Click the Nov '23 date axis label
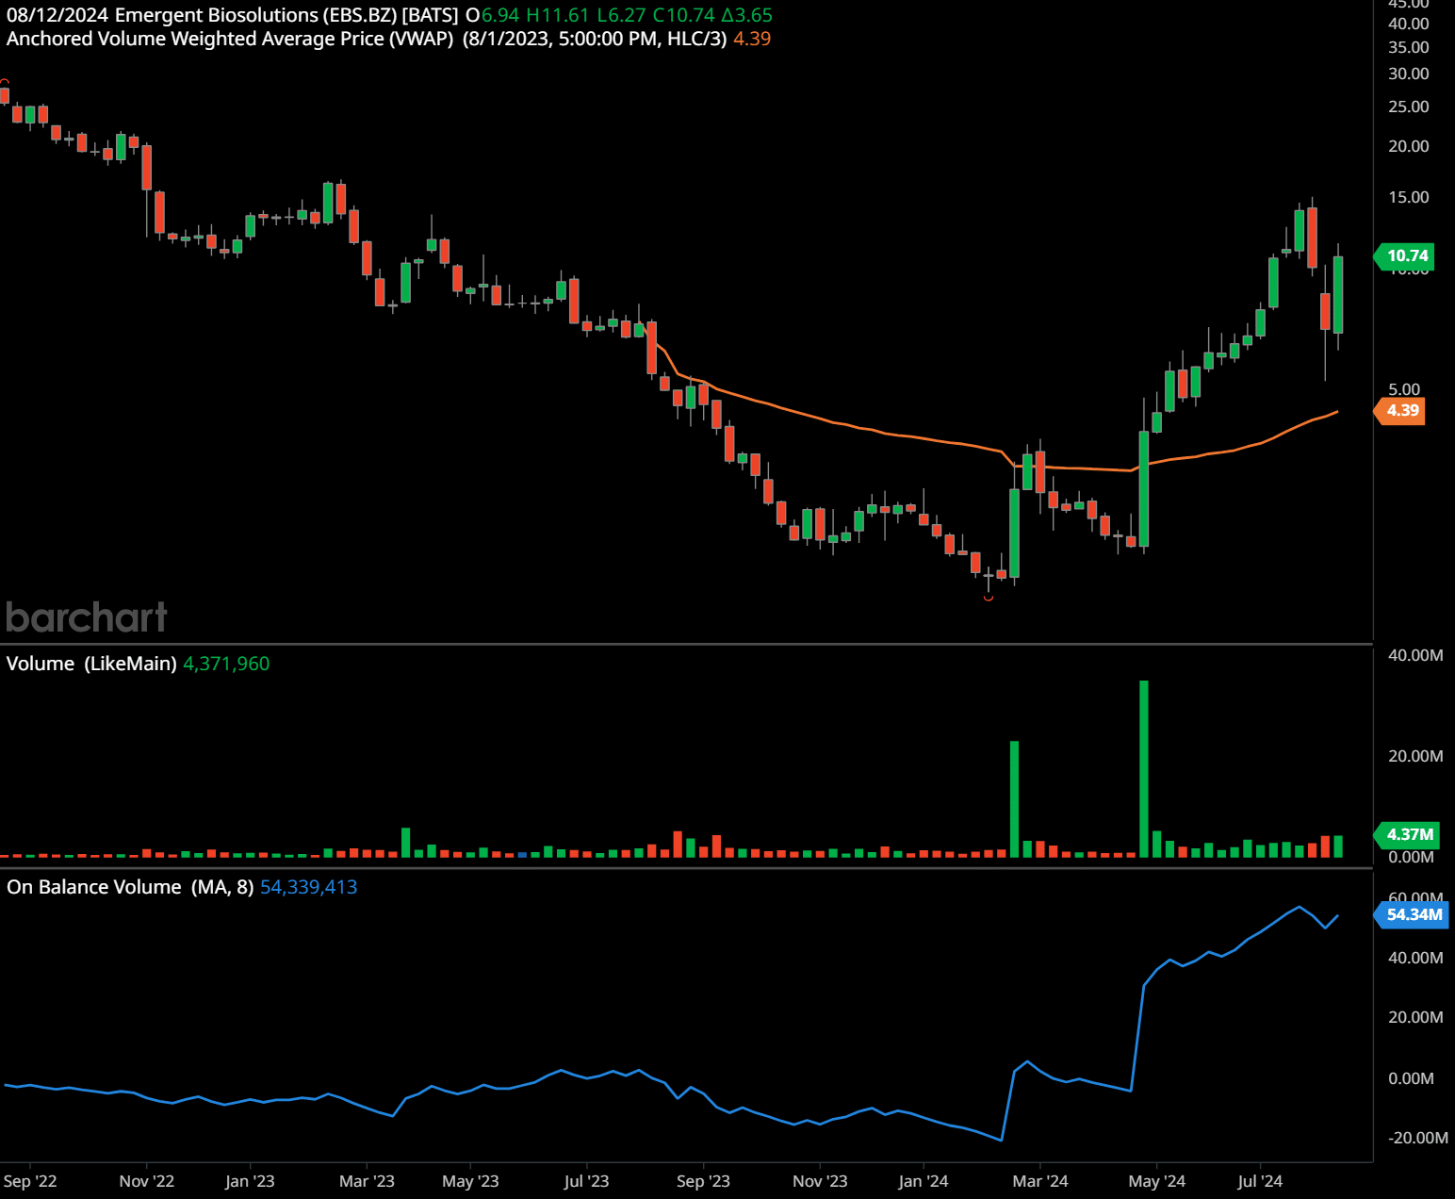 [820, 1181]
